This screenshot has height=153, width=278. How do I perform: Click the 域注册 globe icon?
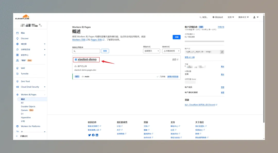click(18, 44)
